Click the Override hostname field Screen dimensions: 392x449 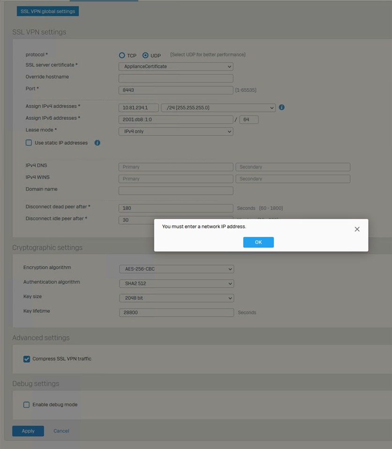point(176,78)
